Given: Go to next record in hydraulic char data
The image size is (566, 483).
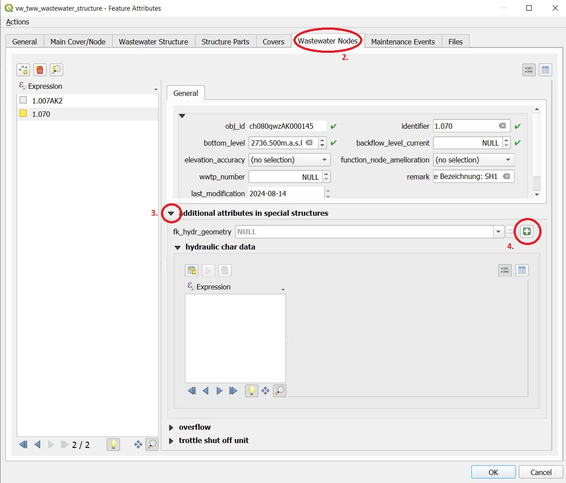Looking at the screenshot, I should tap(219, 391).
